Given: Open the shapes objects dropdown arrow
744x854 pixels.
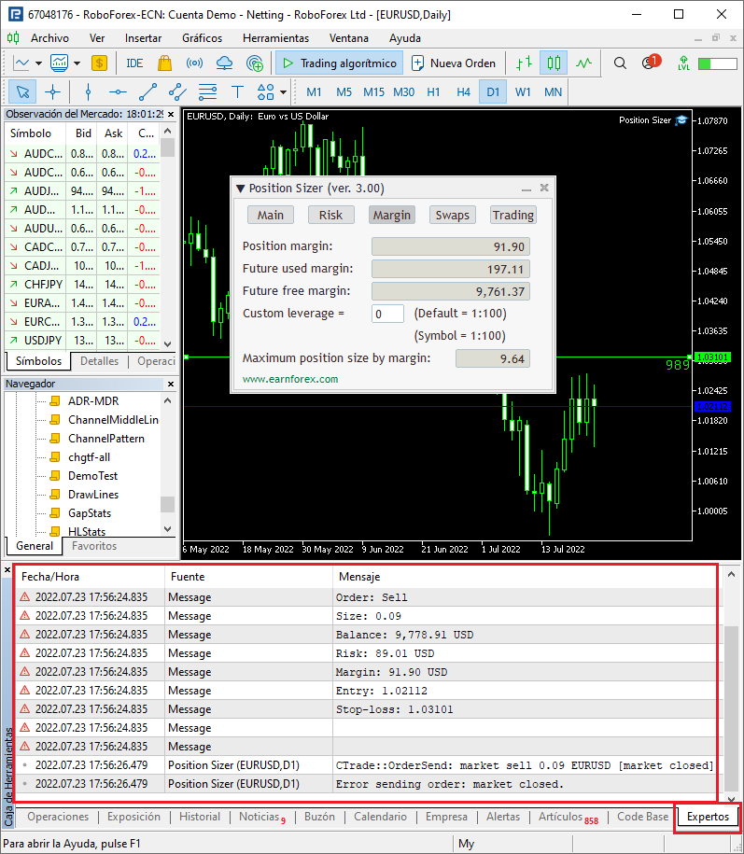Looking at the screenshot, I should click(283, 92).
